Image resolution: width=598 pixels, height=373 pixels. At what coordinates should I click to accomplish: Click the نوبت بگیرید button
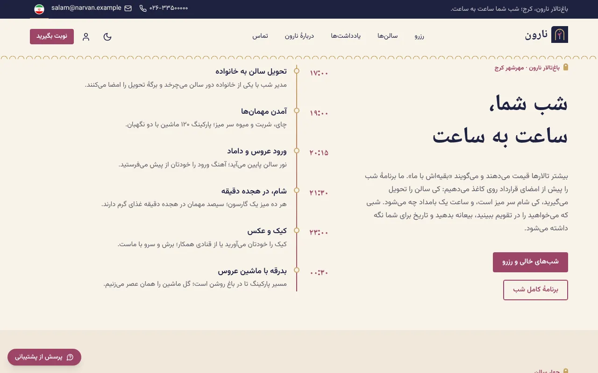(x=52, y=36)
